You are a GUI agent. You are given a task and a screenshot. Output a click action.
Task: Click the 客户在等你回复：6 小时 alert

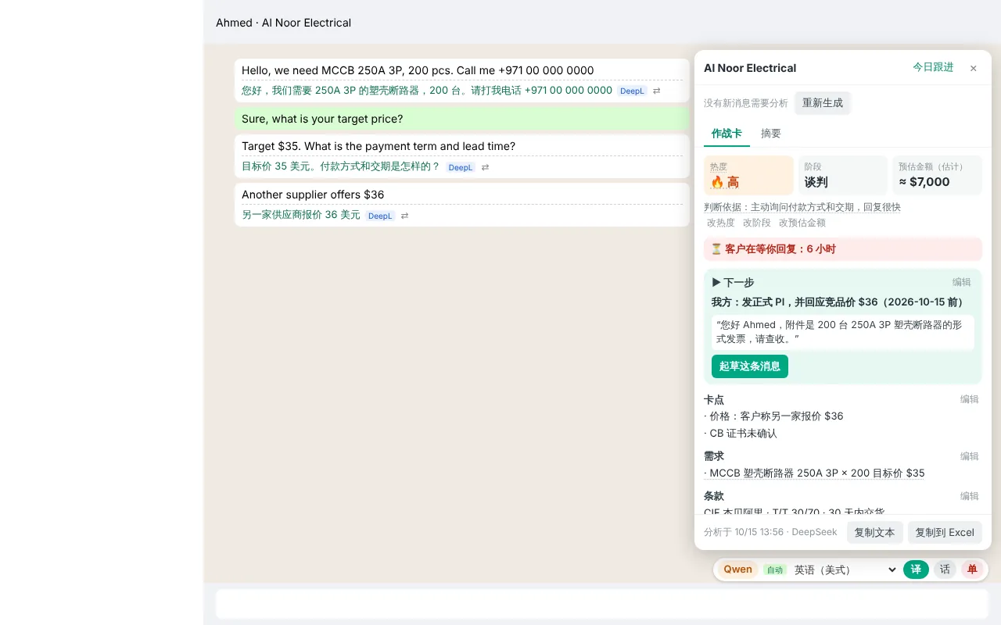pyautogui.click(x=843, y=249)
